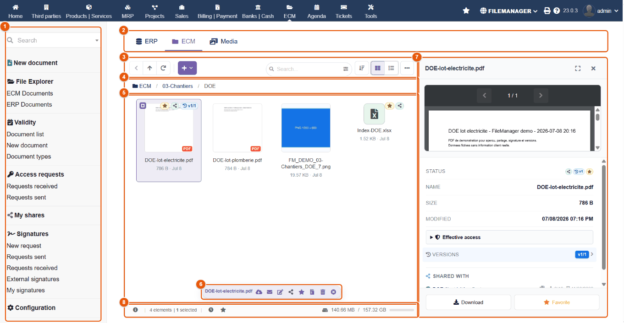
Task: Refresh the file listing
Action: (163, 68)
